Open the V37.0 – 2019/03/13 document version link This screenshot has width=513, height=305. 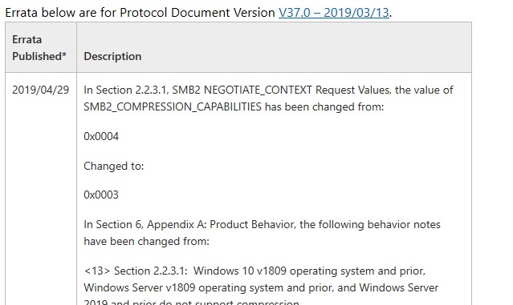333,13
